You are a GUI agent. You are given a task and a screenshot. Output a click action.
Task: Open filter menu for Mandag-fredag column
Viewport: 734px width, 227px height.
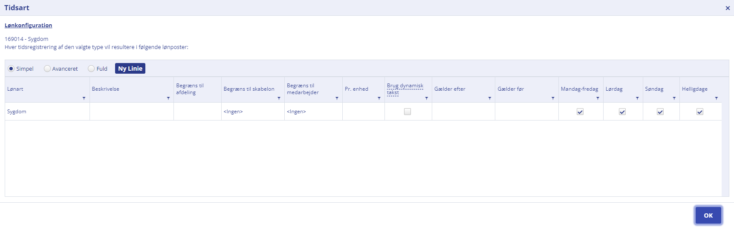(x=598, y=98)
